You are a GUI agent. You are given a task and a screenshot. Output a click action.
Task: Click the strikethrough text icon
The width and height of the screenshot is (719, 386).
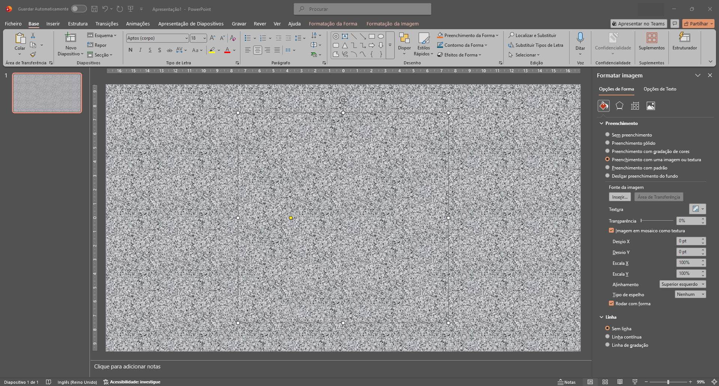(x=169, y=50)
